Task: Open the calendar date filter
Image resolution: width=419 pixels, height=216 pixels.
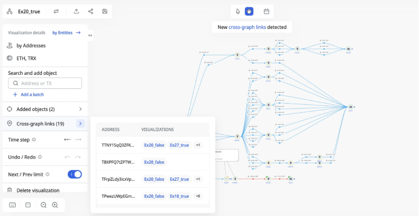Action: (266, 11)
